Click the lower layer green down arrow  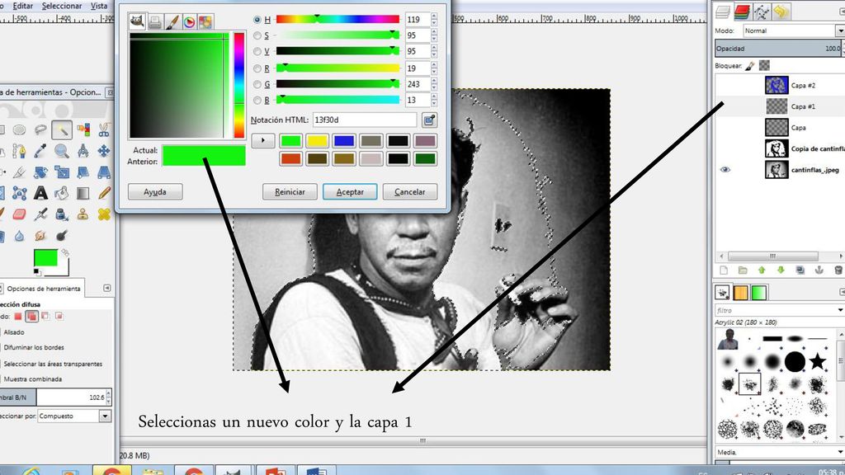click(781, 270)
